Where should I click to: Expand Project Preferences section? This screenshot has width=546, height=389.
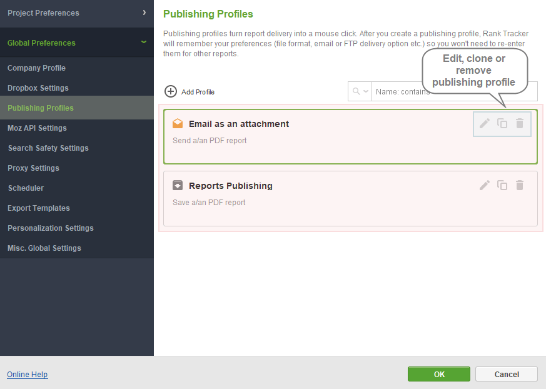(x=77, y=13)
